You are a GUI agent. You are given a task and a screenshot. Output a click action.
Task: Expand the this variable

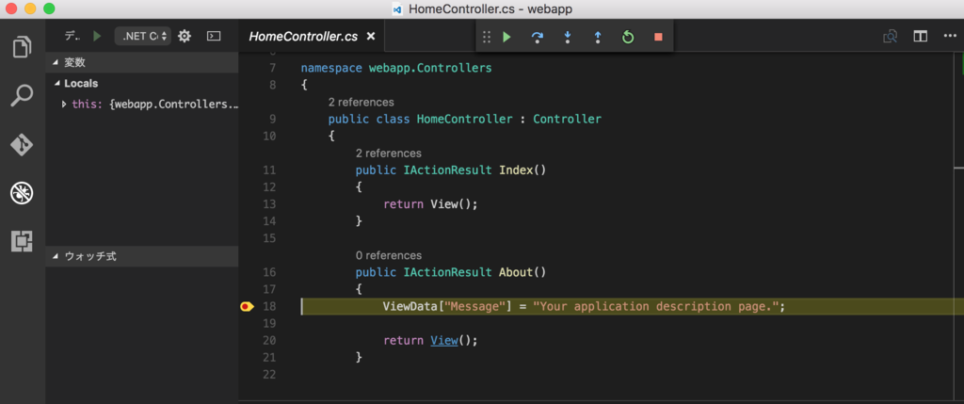pos(64,105)
